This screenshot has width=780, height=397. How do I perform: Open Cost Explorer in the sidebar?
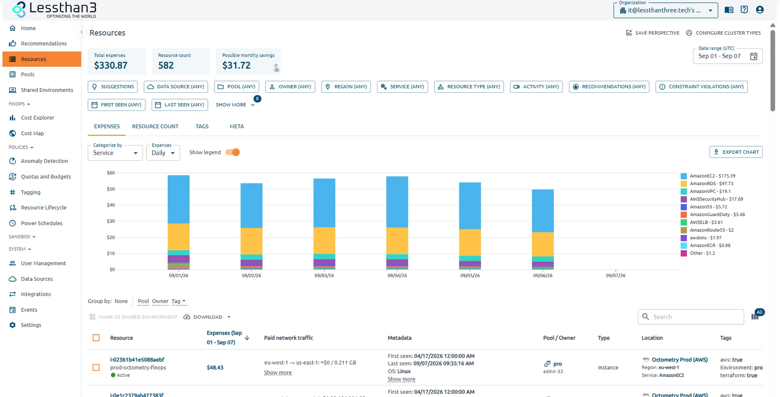click(38, 118)
